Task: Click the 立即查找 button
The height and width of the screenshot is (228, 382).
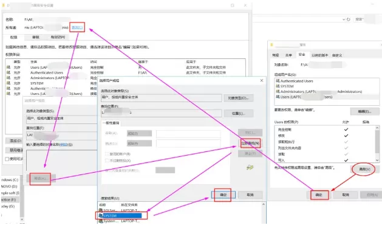Action: (x=250, y=143)
